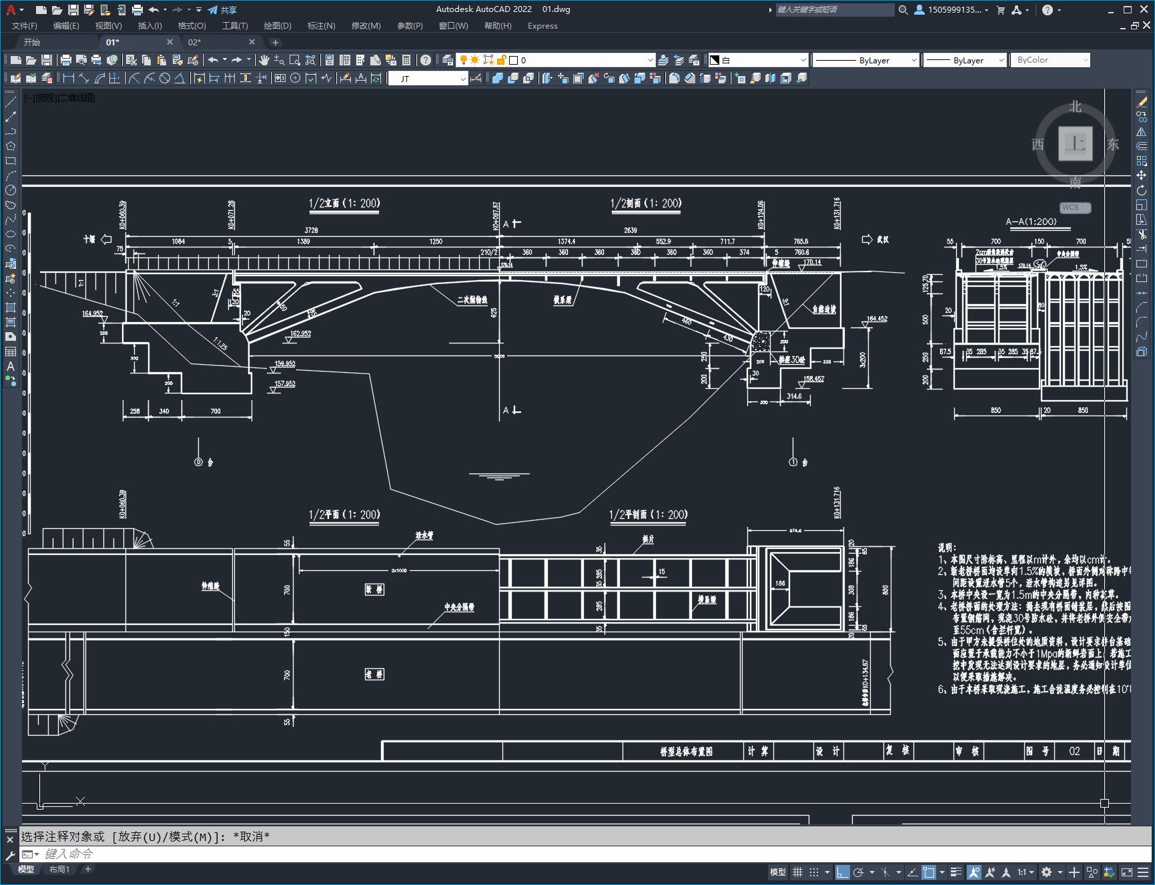Screen dimensions: 1155x885
Task: Click the signed-in account 1505999135 button
Action: pos(951,10)
